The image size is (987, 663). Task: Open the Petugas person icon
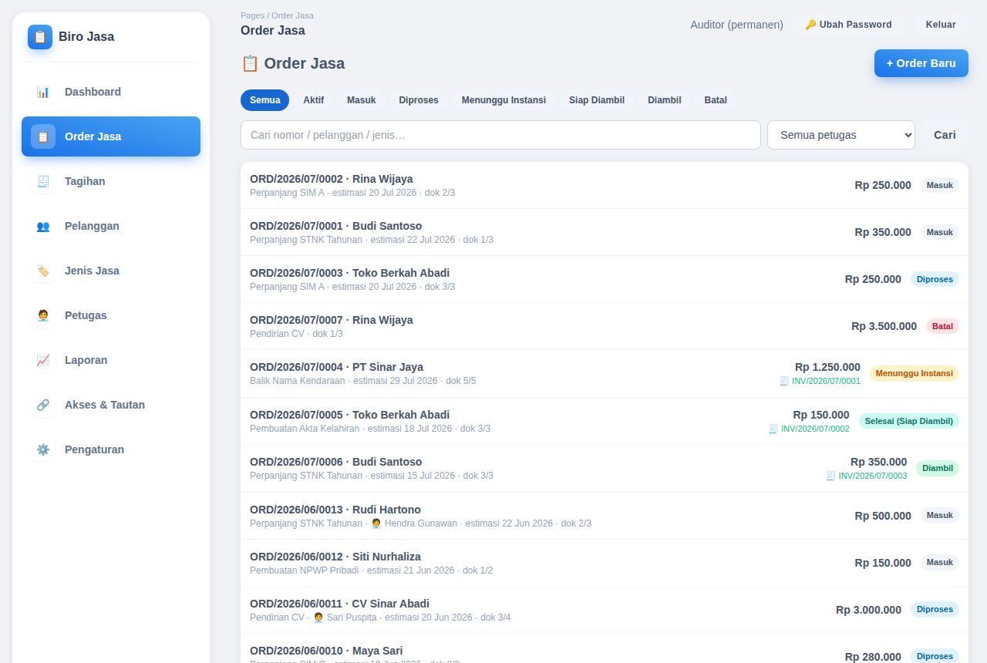point(43,315)
